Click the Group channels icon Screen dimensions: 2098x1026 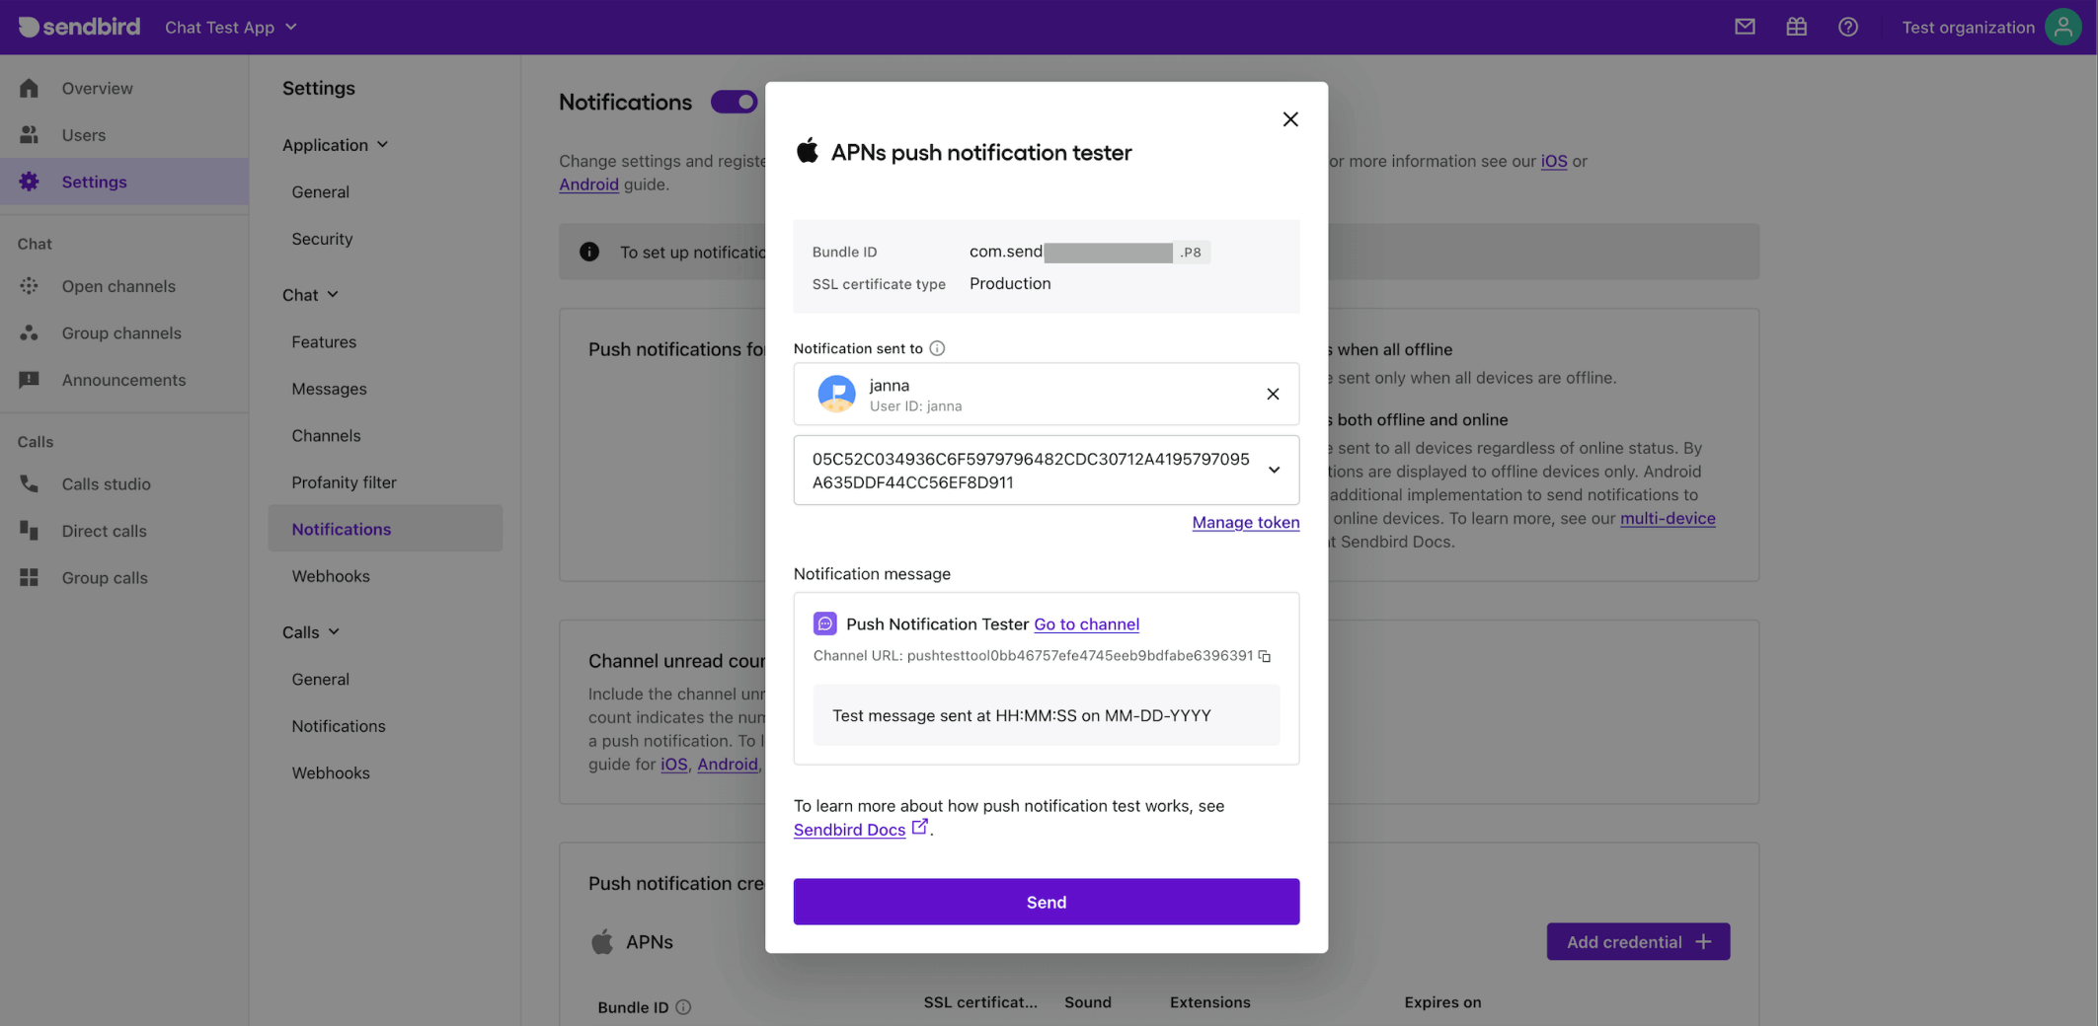click(29, 332)
